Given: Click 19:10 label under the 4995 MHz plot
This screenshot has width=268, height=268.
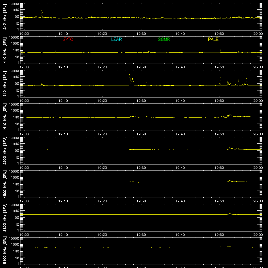Looking at the screenshot, I should tap(63, 201).
